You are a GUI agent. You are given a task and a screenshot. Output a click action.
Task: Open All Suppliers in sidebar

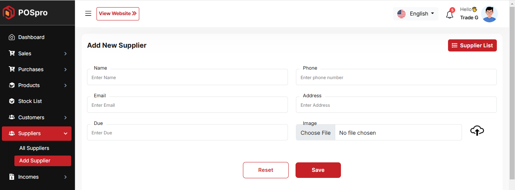(x=34, y=148)
